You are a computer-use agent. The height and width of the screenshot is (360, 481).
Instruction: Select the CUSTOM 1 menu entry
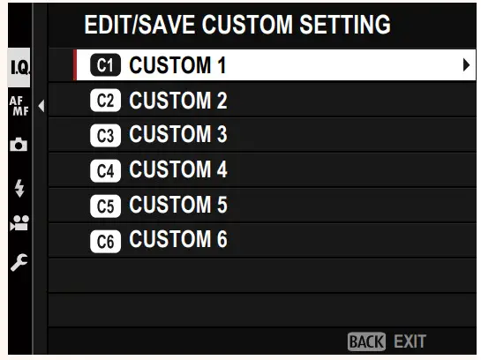point(274,65)
